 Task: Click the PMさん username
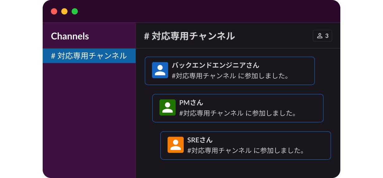tap(191, 103)
